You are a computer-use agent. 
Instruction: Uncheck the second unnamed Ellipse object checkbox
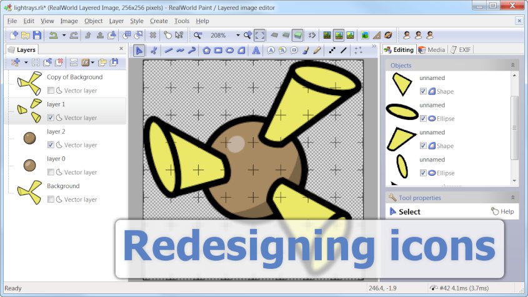(x=423, y=173)
